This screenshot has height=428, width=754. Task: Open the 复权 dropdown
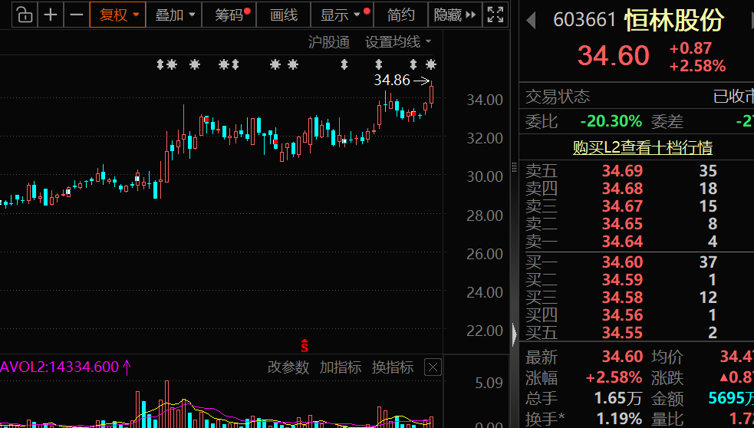[x=117, y=15]
